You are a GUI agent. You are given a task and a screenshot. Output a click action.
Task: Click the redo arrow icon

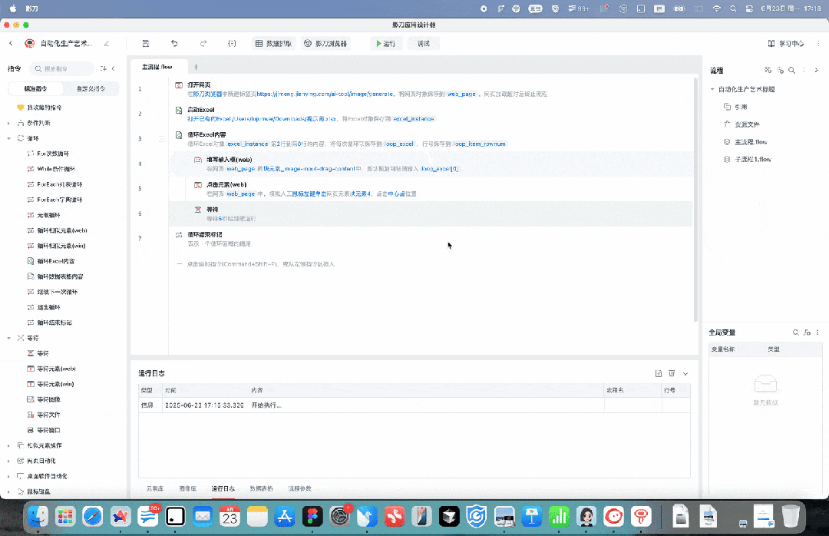pos(203,44)
